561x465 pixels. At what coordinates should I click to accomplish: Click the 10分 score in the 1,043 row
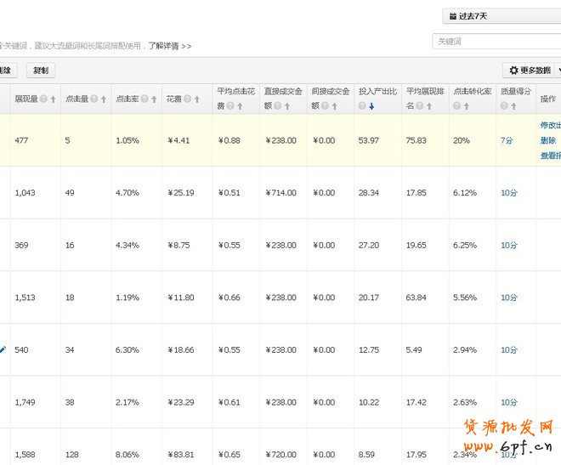click(x=508, y=193)
